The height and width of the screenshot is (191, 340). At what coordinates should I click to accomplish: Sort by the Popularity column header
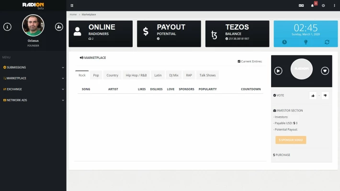point(207,89)
